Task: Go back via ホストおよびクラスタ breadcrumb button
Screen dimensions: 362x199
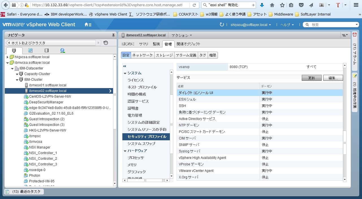Action: coord(51,43)
